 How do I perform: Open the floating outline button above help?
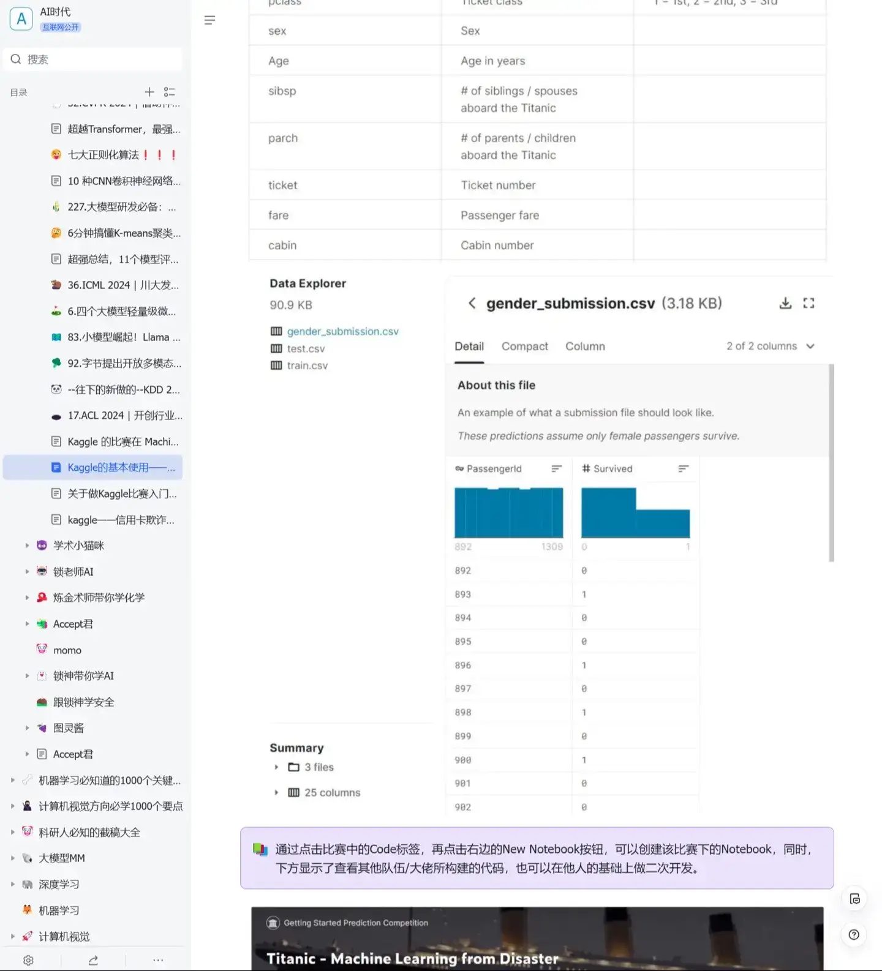click(x=854, y=899)
